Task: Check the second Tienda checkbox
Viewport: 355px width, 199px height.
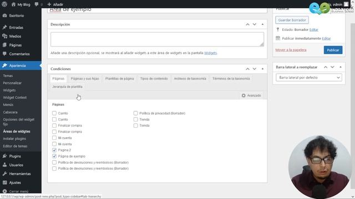Action: [135, 125]
